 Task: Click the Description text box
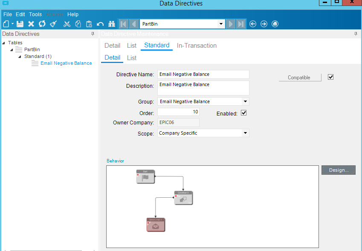point(203,88)
